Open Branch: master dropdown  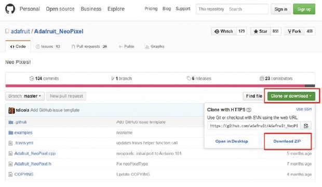coord(25,96)
